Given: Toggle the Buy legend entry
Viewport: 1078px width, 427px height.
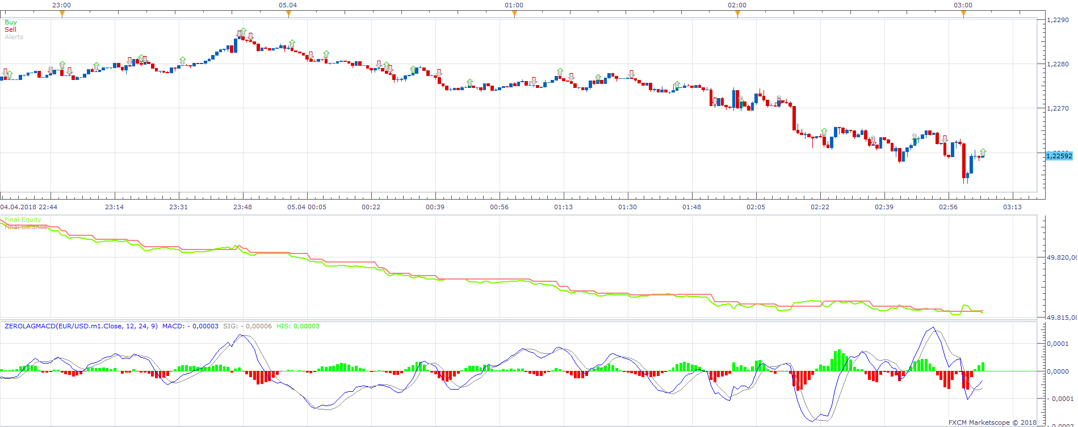Looking at the screenshot, I should tap(11, 22).
